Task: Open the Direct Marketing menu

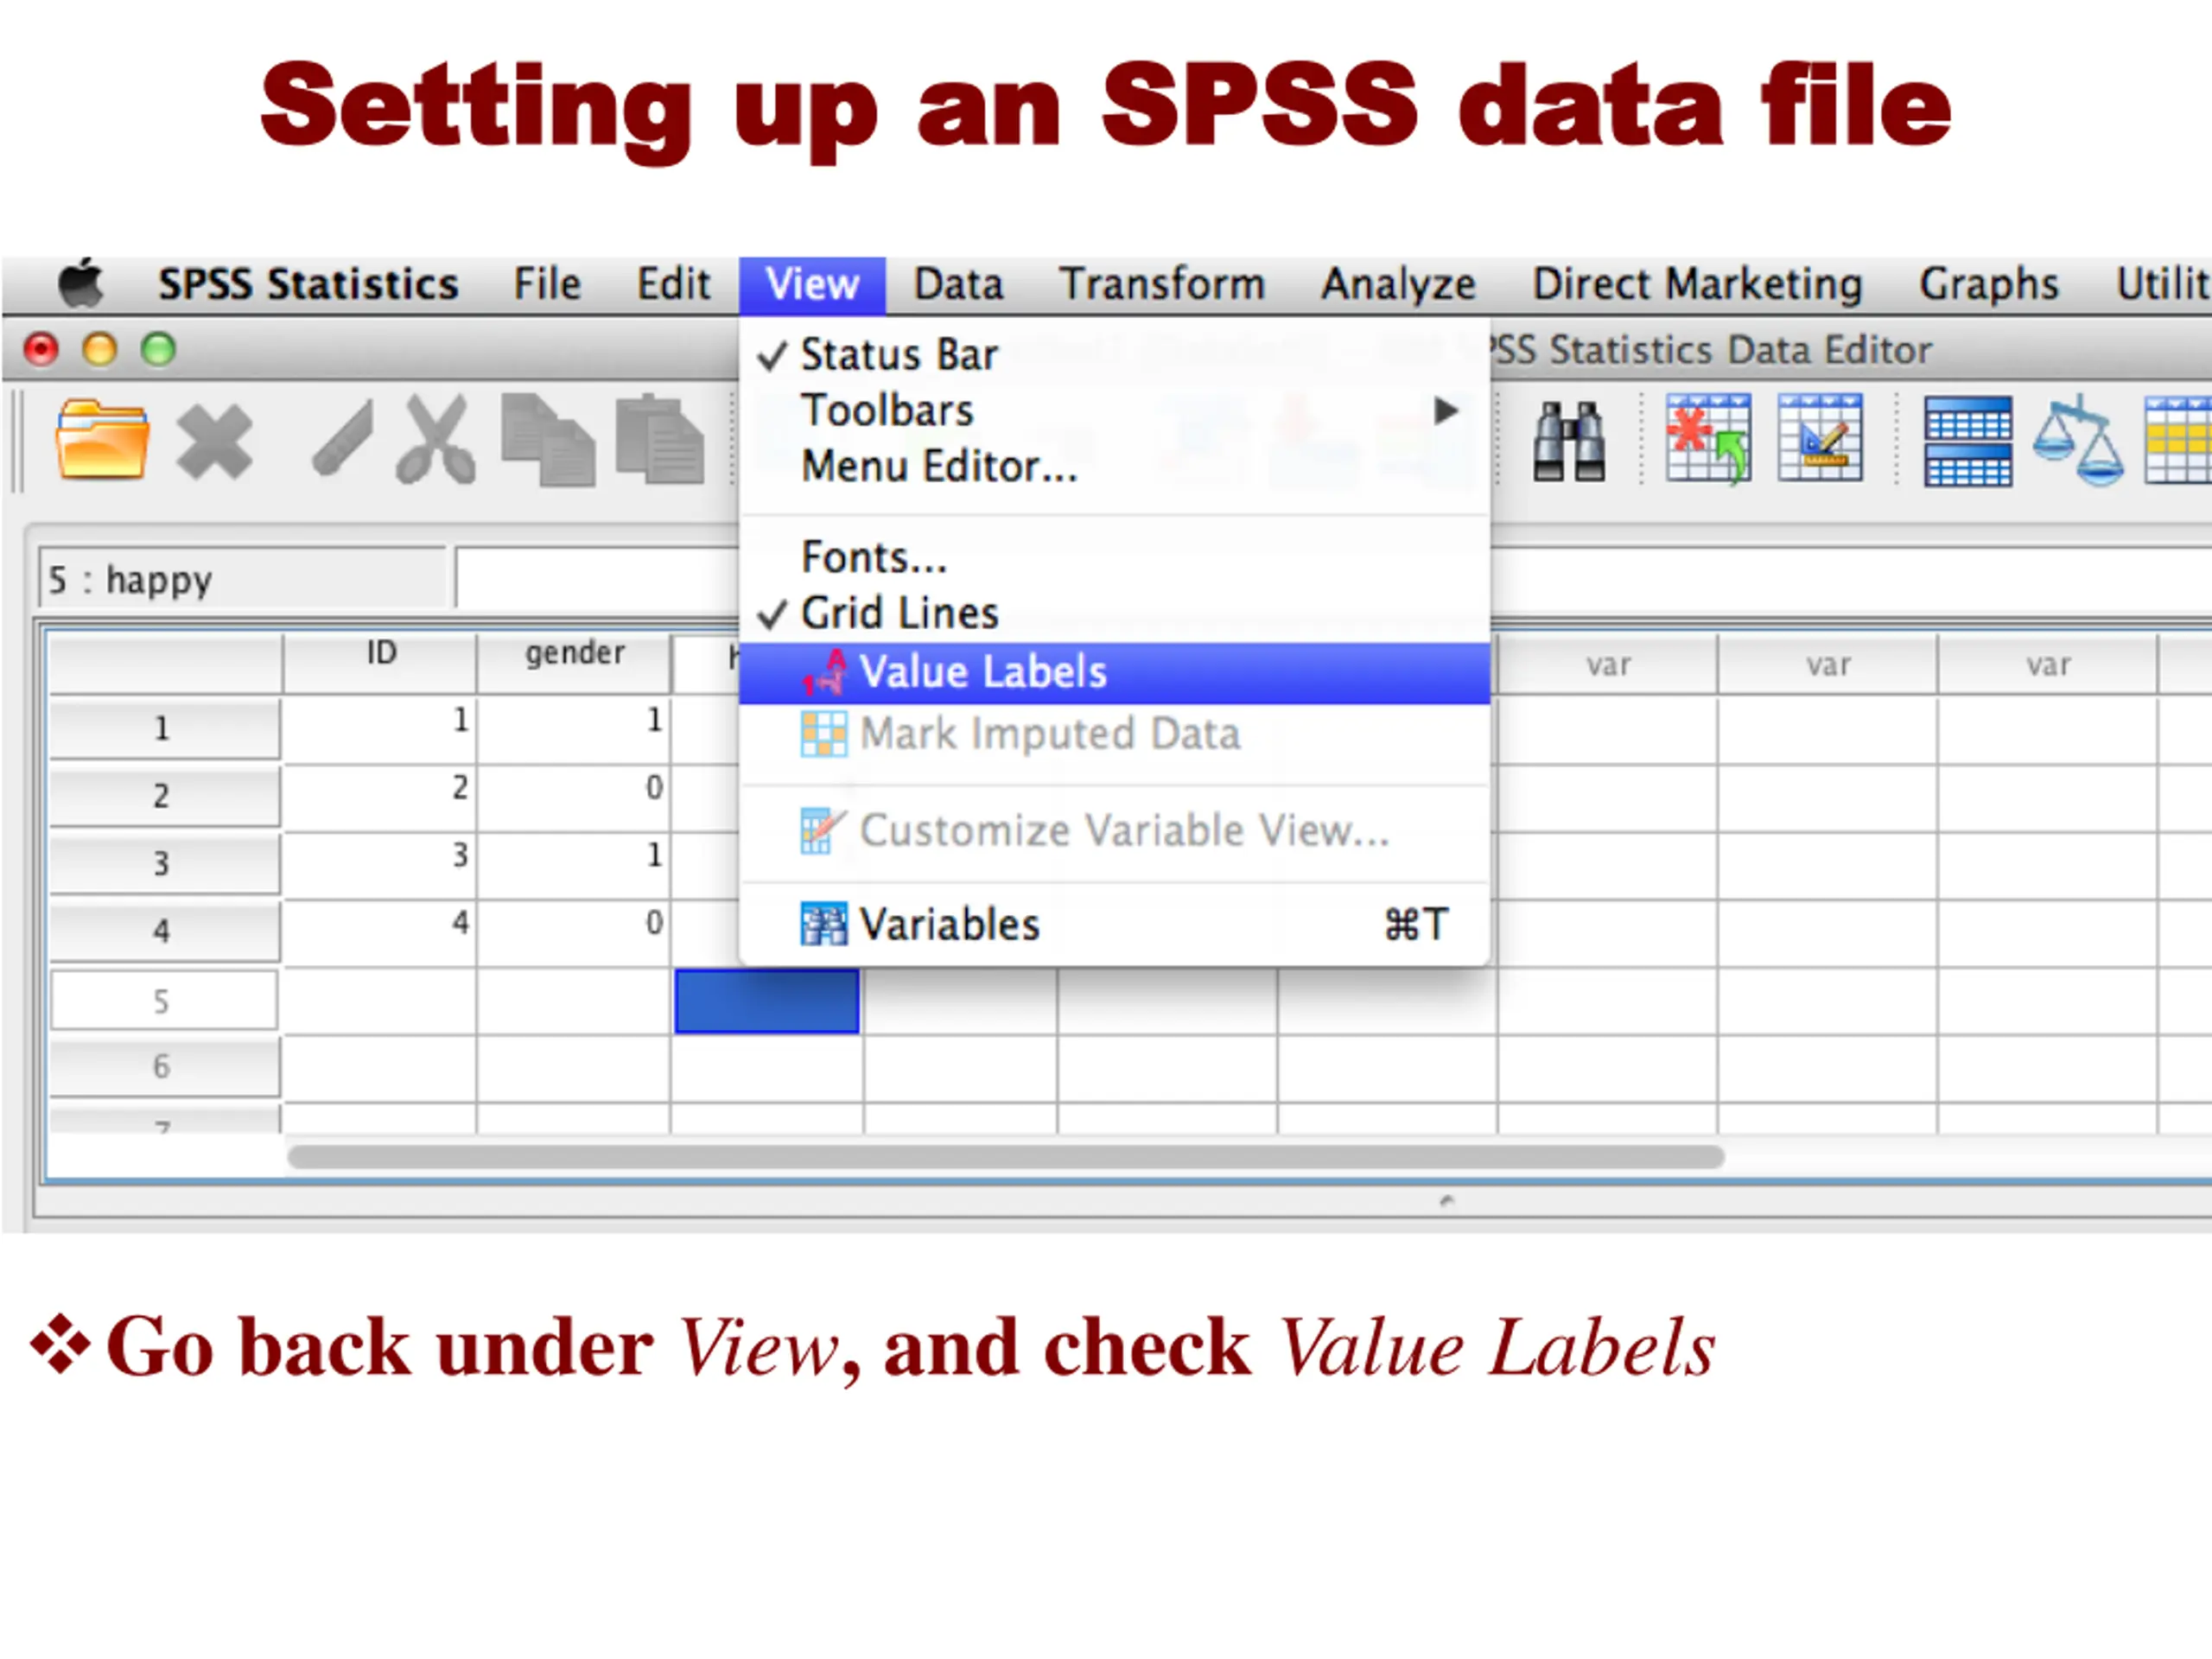Action: pos(1697,285)
